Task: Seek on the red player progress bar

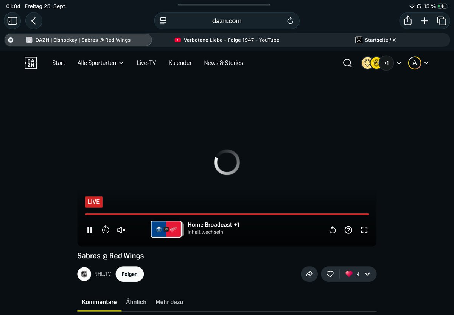Action: (x=227, y=214)
